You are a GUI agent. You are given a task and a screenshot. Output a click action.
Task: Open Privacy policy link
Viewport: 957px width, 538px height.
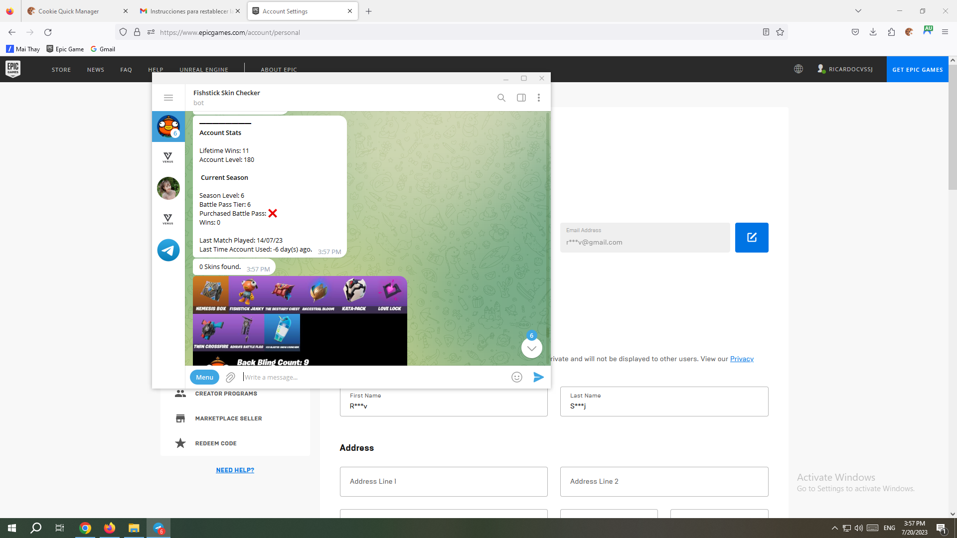pyautogui.click(x=742, y=359)
